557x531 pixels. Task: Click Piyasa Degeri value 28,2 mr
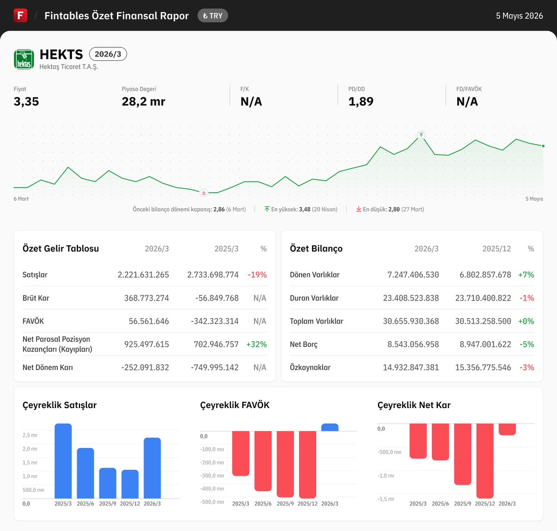143,102
